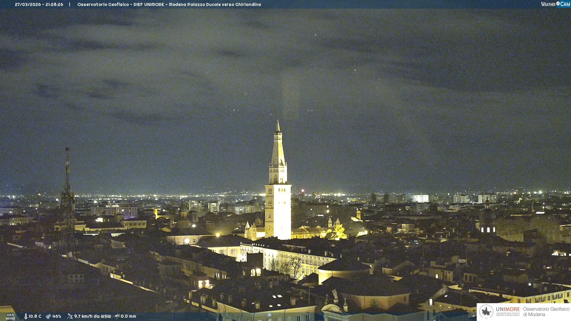Click the Osservatorio Geofisico DIEF UNIMORE title text
This screenshot has width=571, height=321.
point(169,4)
